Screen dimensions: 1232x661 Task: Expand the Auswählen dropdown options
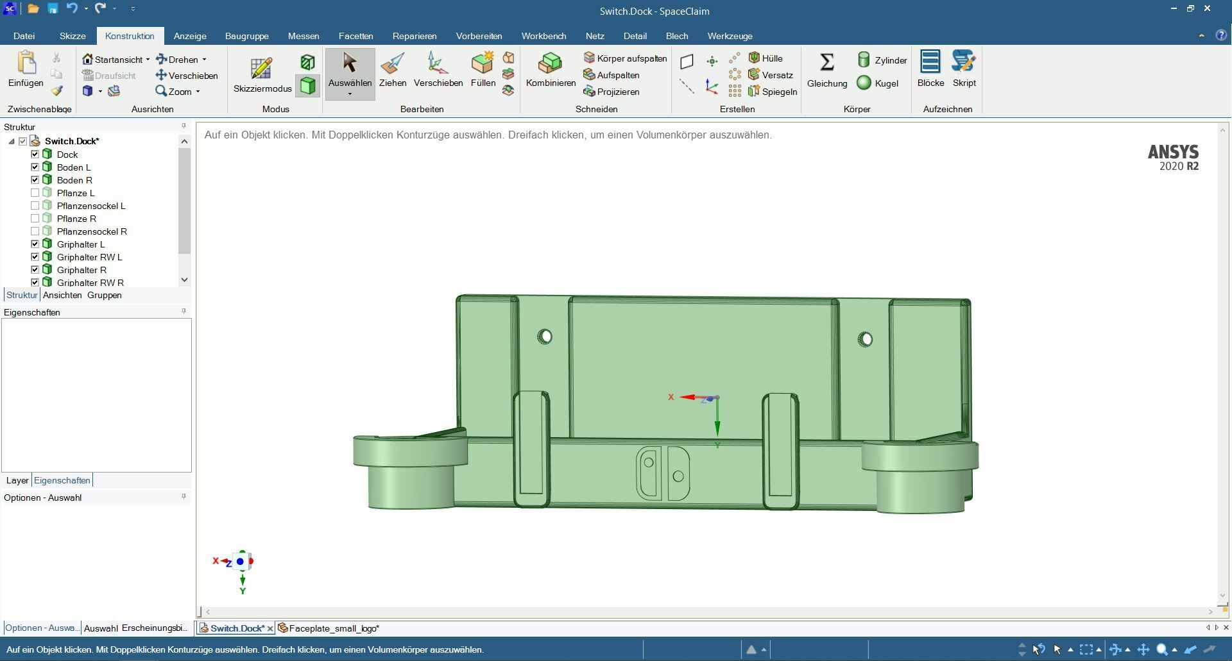pyautogui.click(x=350, y=94)
